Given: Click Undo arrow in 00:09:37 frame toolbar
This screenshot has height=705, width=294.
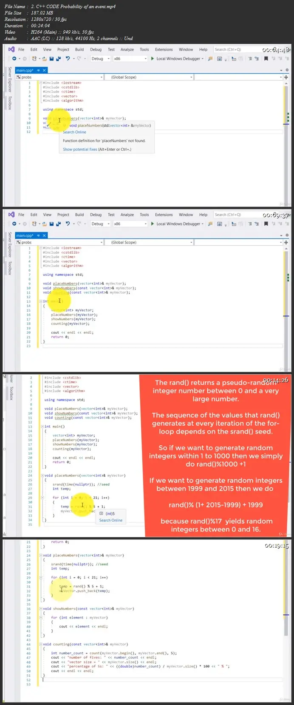Looking at the screenshot, I should [x=68, y=224].
